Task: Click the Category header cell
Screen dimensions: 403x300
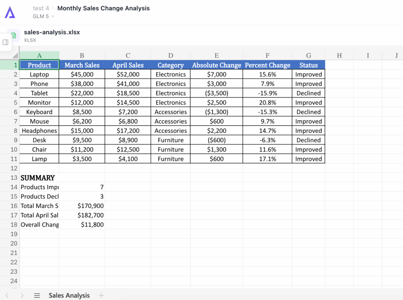Action: pyautogui.click(x=171, y=65)
